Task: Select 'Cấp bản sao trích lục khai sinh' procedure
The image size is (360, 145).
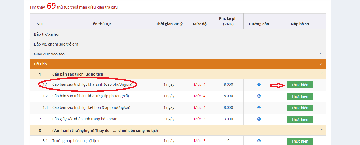Action: (x=92, y=84)
